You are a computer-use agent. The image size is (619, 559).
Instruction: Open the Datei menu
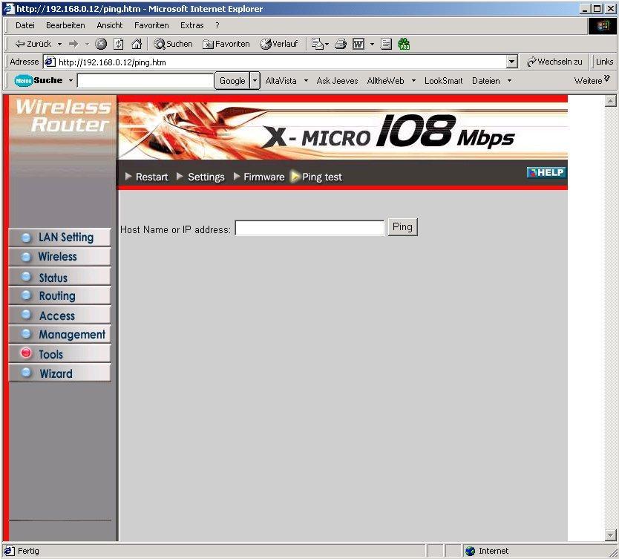(25, 25)
